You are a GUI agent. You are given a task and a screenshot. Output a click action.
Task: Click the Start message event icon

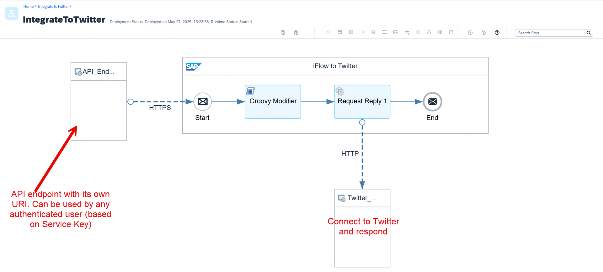202,101
